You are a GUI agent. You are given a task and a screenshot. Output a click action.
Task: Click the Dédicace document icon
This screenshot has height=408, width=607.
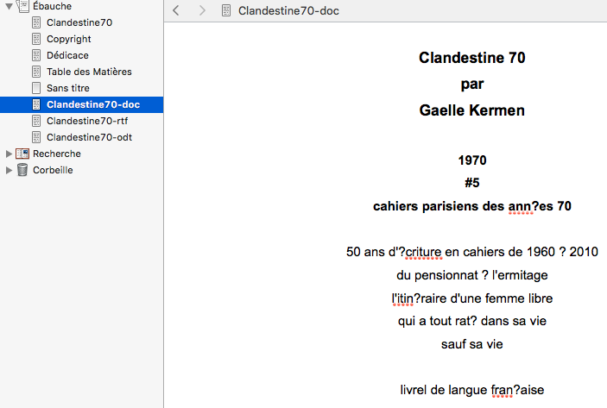pyautogui.click(x=36, y=55)
